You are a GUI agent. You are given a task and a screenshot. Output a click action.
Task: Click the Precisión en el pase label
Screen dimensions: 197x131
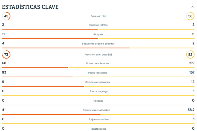pos(98,54)
